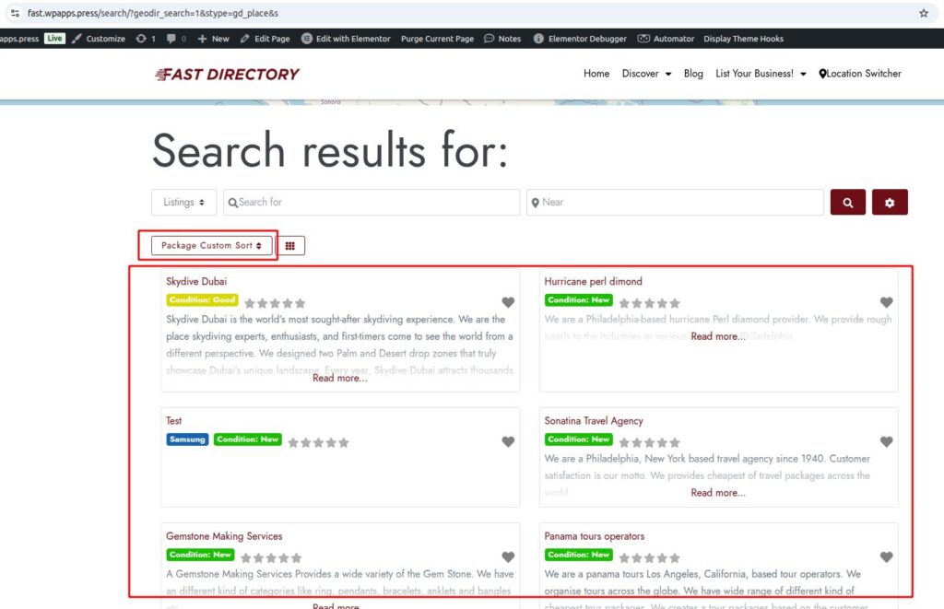
Task: Toggle favorite heart on Sonatina Travel Agency
Action: point(886,441)
